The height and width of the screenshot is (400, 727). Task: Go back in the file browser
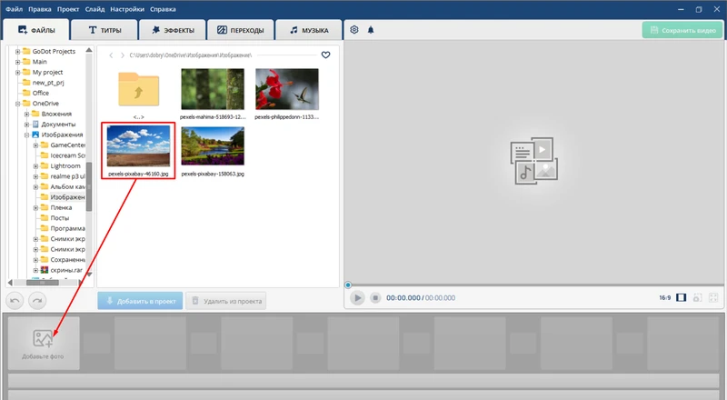(111, 55)
